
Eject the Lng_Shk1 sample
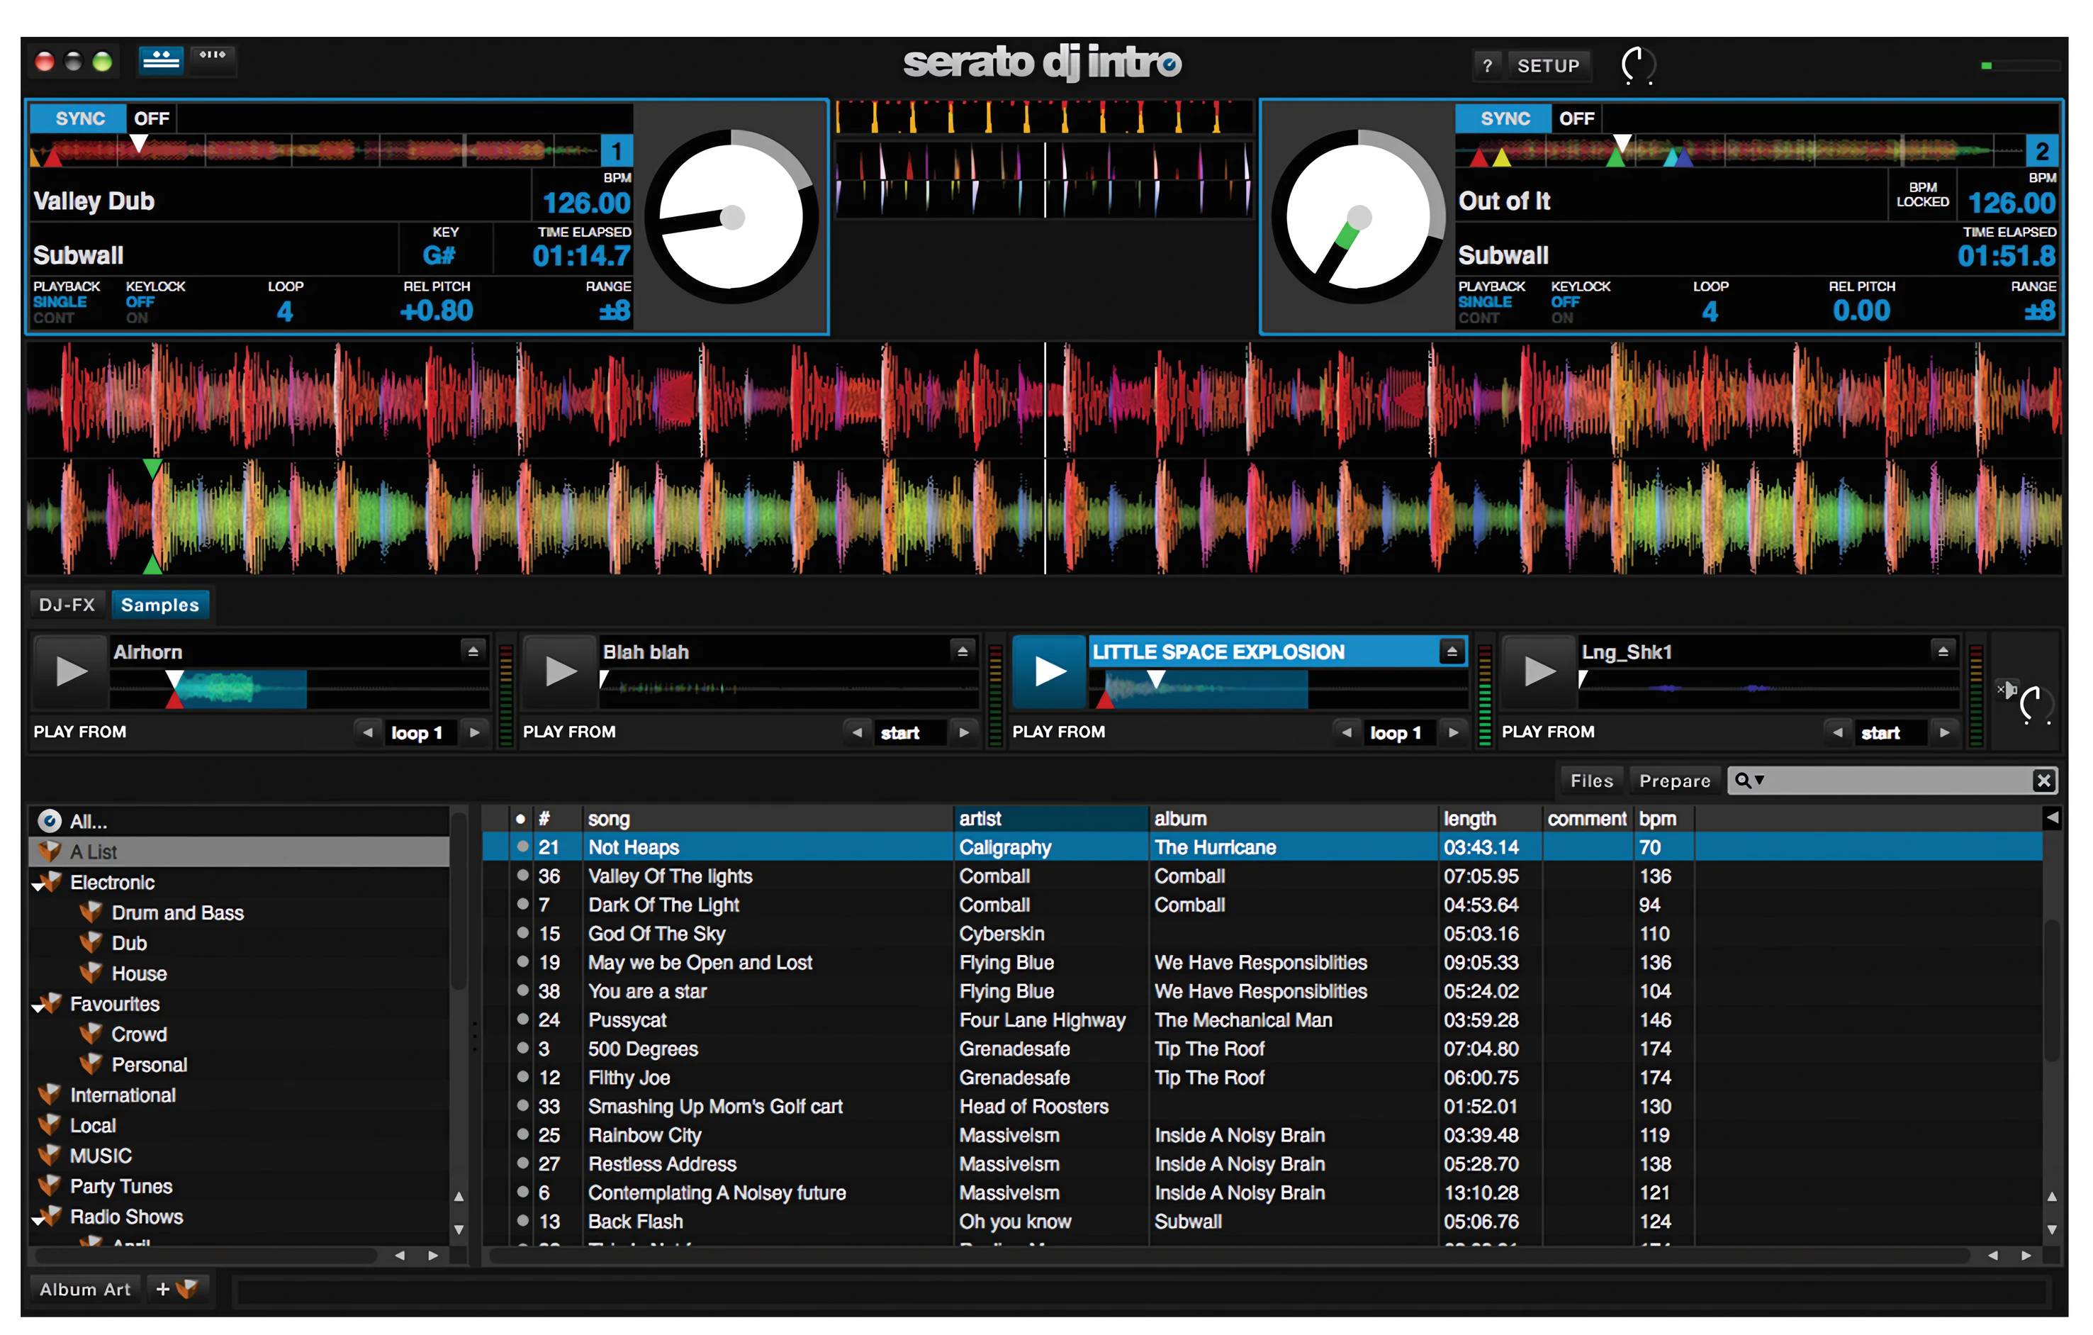(x=1943, y=651)
